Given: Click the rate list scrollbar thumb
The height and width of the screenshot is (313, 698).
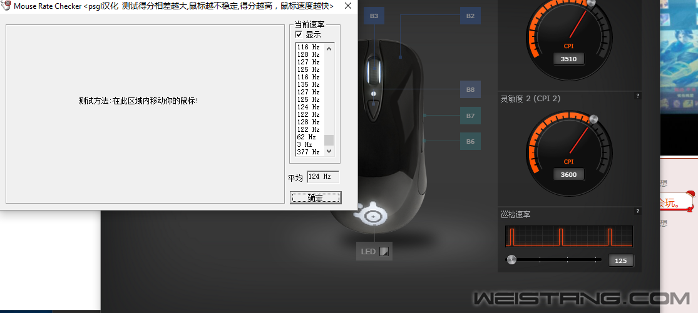Looking at the screenshot, I should coord(329,141).
